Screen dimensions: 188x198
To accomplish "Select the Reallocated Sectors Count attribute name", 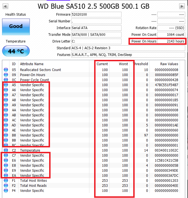I will tap(41, 70).
